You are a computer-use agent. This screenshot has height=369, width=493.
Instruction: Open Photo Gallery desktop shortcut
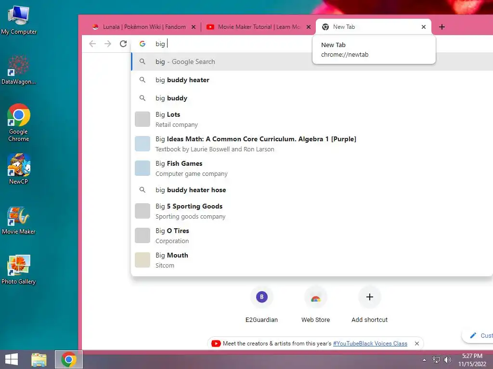point(19,269)
